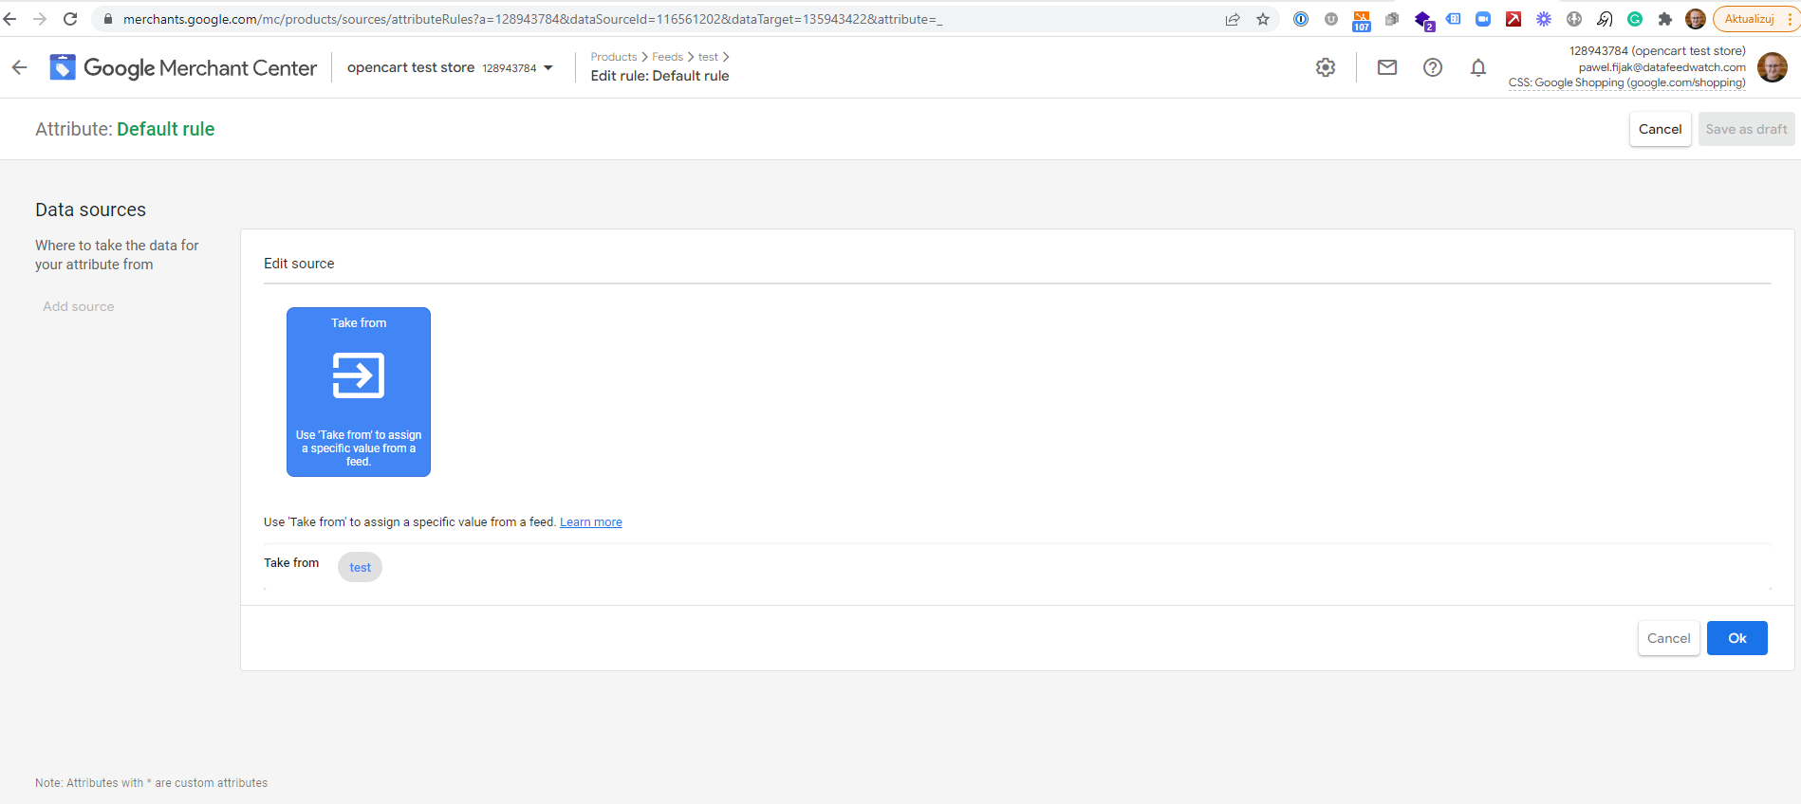
Task: Click the 'Edit rule: Default rule' heading
Action: click(x=660, y=76)
